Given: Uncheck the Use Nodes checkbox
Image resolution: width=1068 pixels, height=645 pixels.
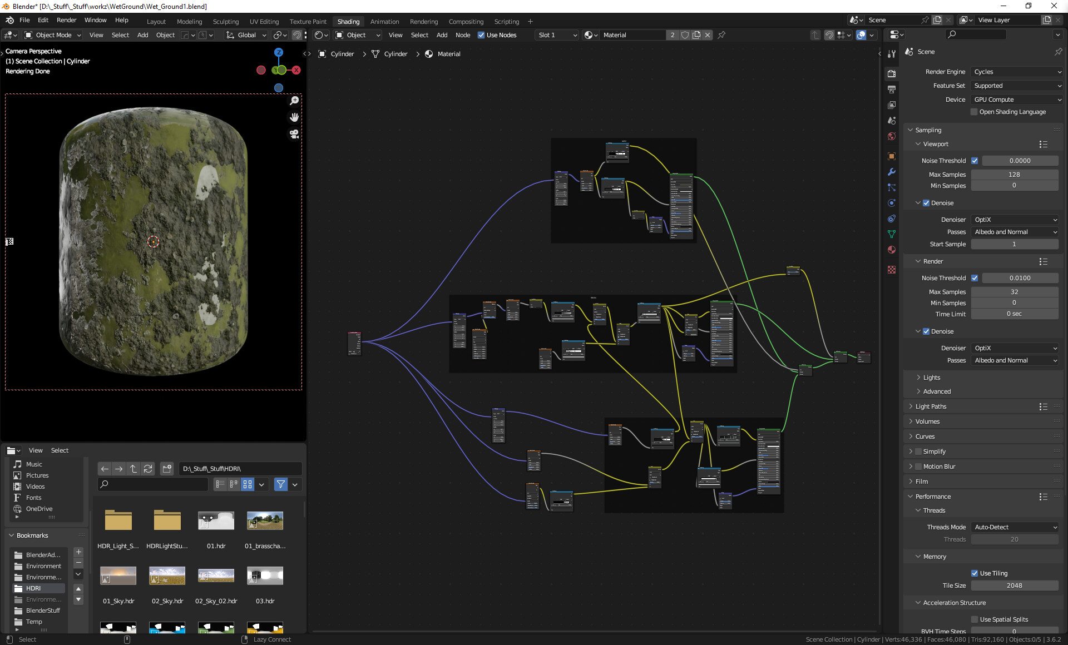Looking at the screenshot, I should click(x=481, y=35).
